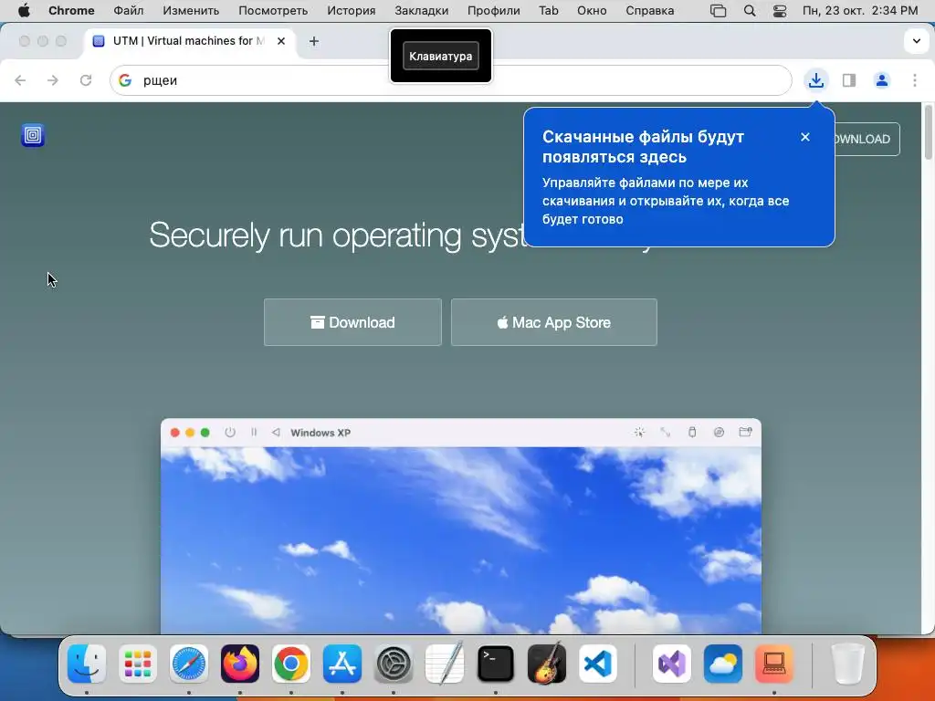Screen dimensions: 935x701
Task: Click the date and time in menu bar
Action: [x=860, y=11]
